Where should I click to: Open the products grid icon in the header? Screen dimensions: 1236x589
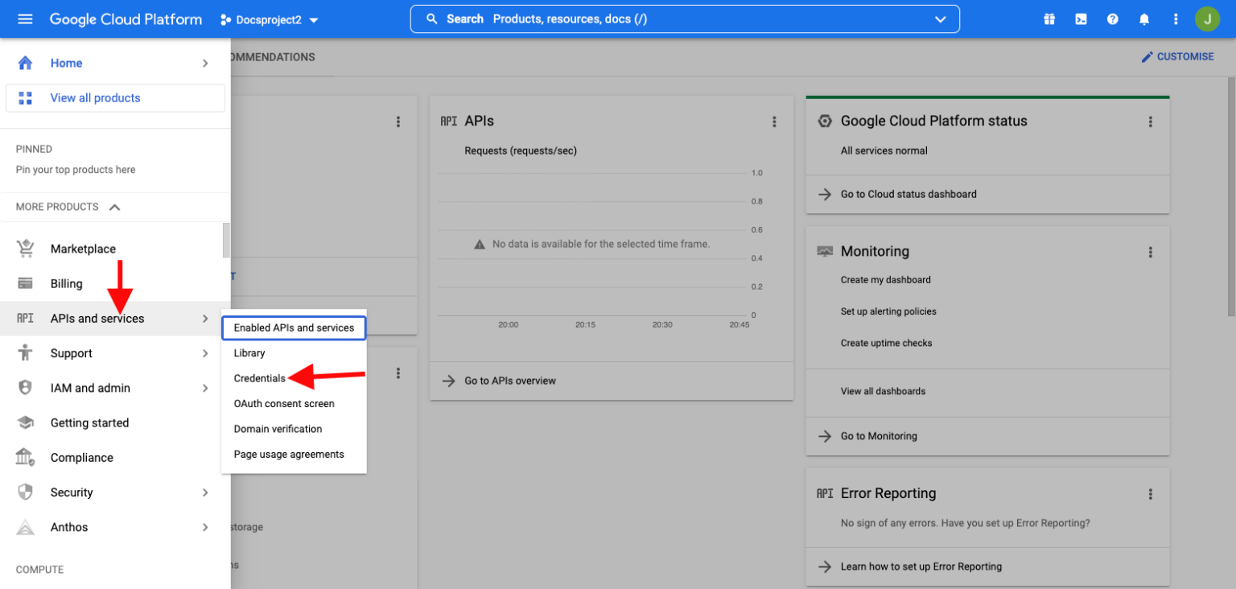[x=1049, y=19]
